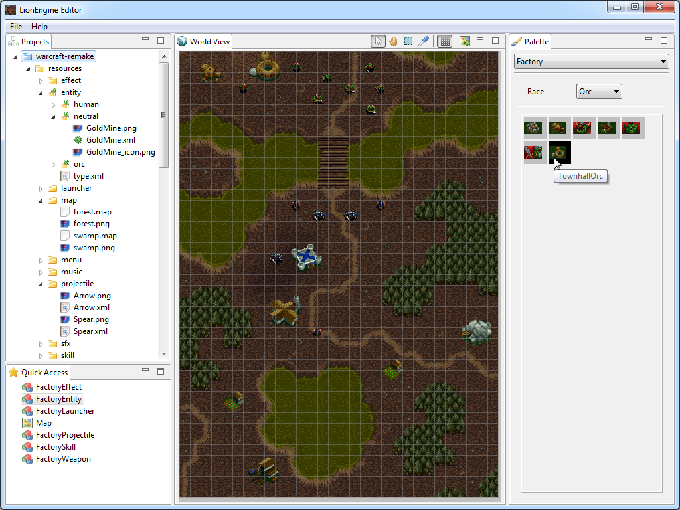Collapse the projectile folder
The height and width of the screenshot is (510, 680).
[41, 284]
